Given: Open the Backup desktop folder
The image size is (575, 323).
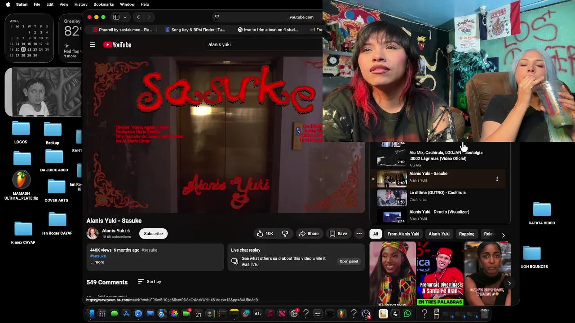Looking at the screenshot, I should click(x=53, y=134).
